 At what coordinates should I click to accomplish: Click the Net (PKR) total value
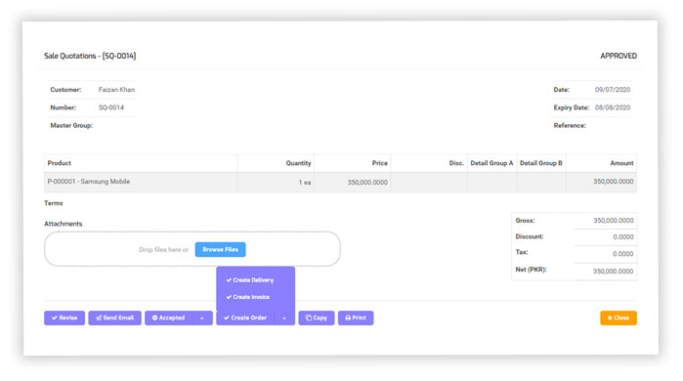pos(613,272)
